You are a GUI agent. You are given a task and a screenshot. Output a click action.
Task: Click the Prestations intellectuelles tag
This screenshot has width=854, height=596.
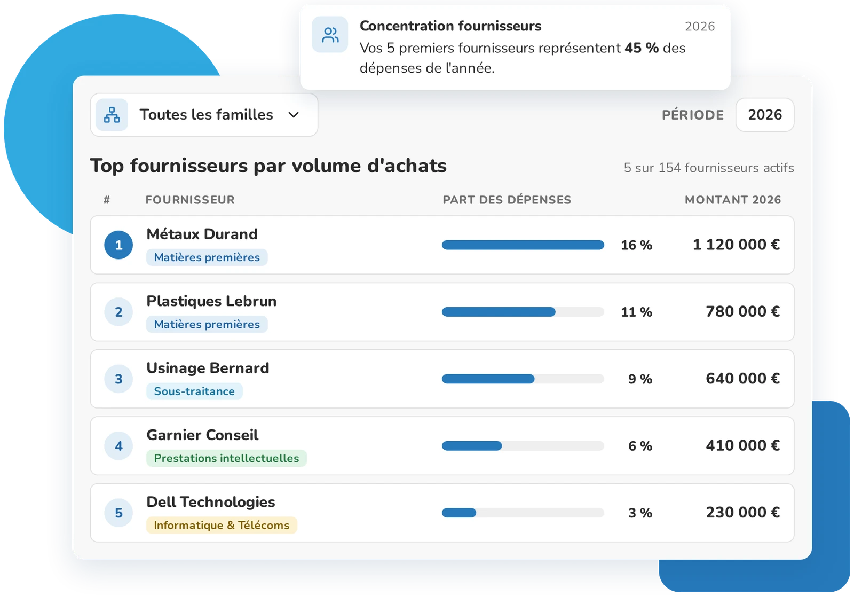(226, 458)
